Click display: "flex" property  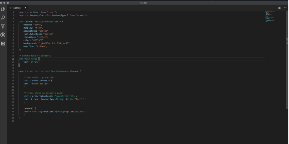pyautogui.click(x=33, y=28)
